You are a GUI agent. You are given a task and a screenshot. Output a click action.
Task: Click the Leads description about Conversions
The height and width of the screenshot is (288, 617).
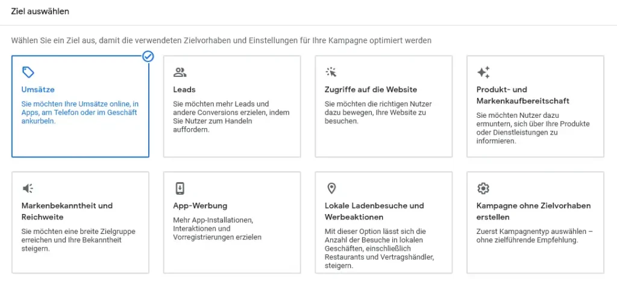coord(231,117)
